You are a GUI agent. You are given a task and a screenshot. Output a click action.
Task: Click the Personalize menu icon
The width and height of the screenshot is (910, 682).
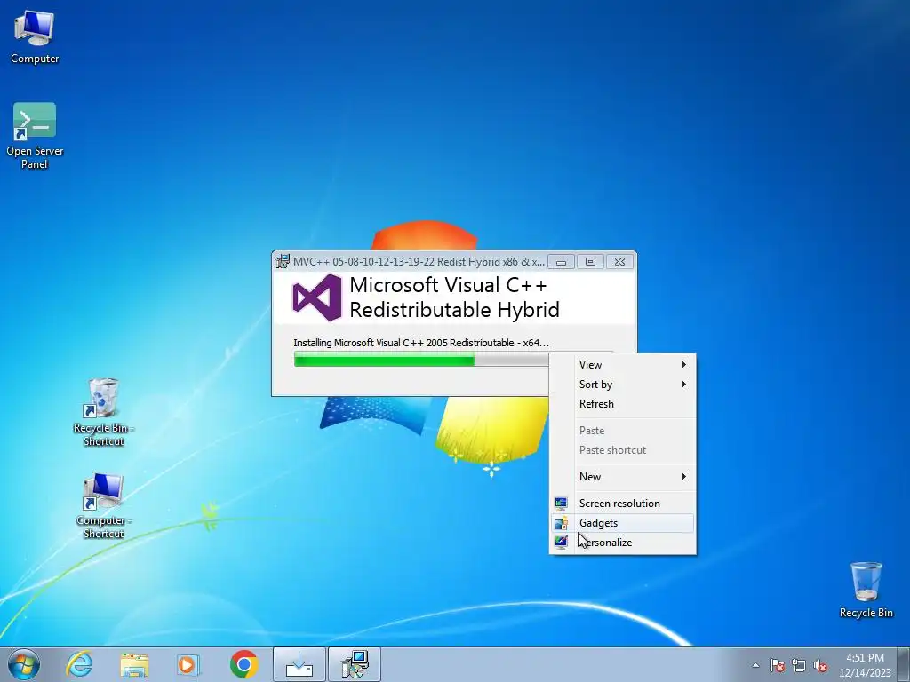click(x=561, y=543)
